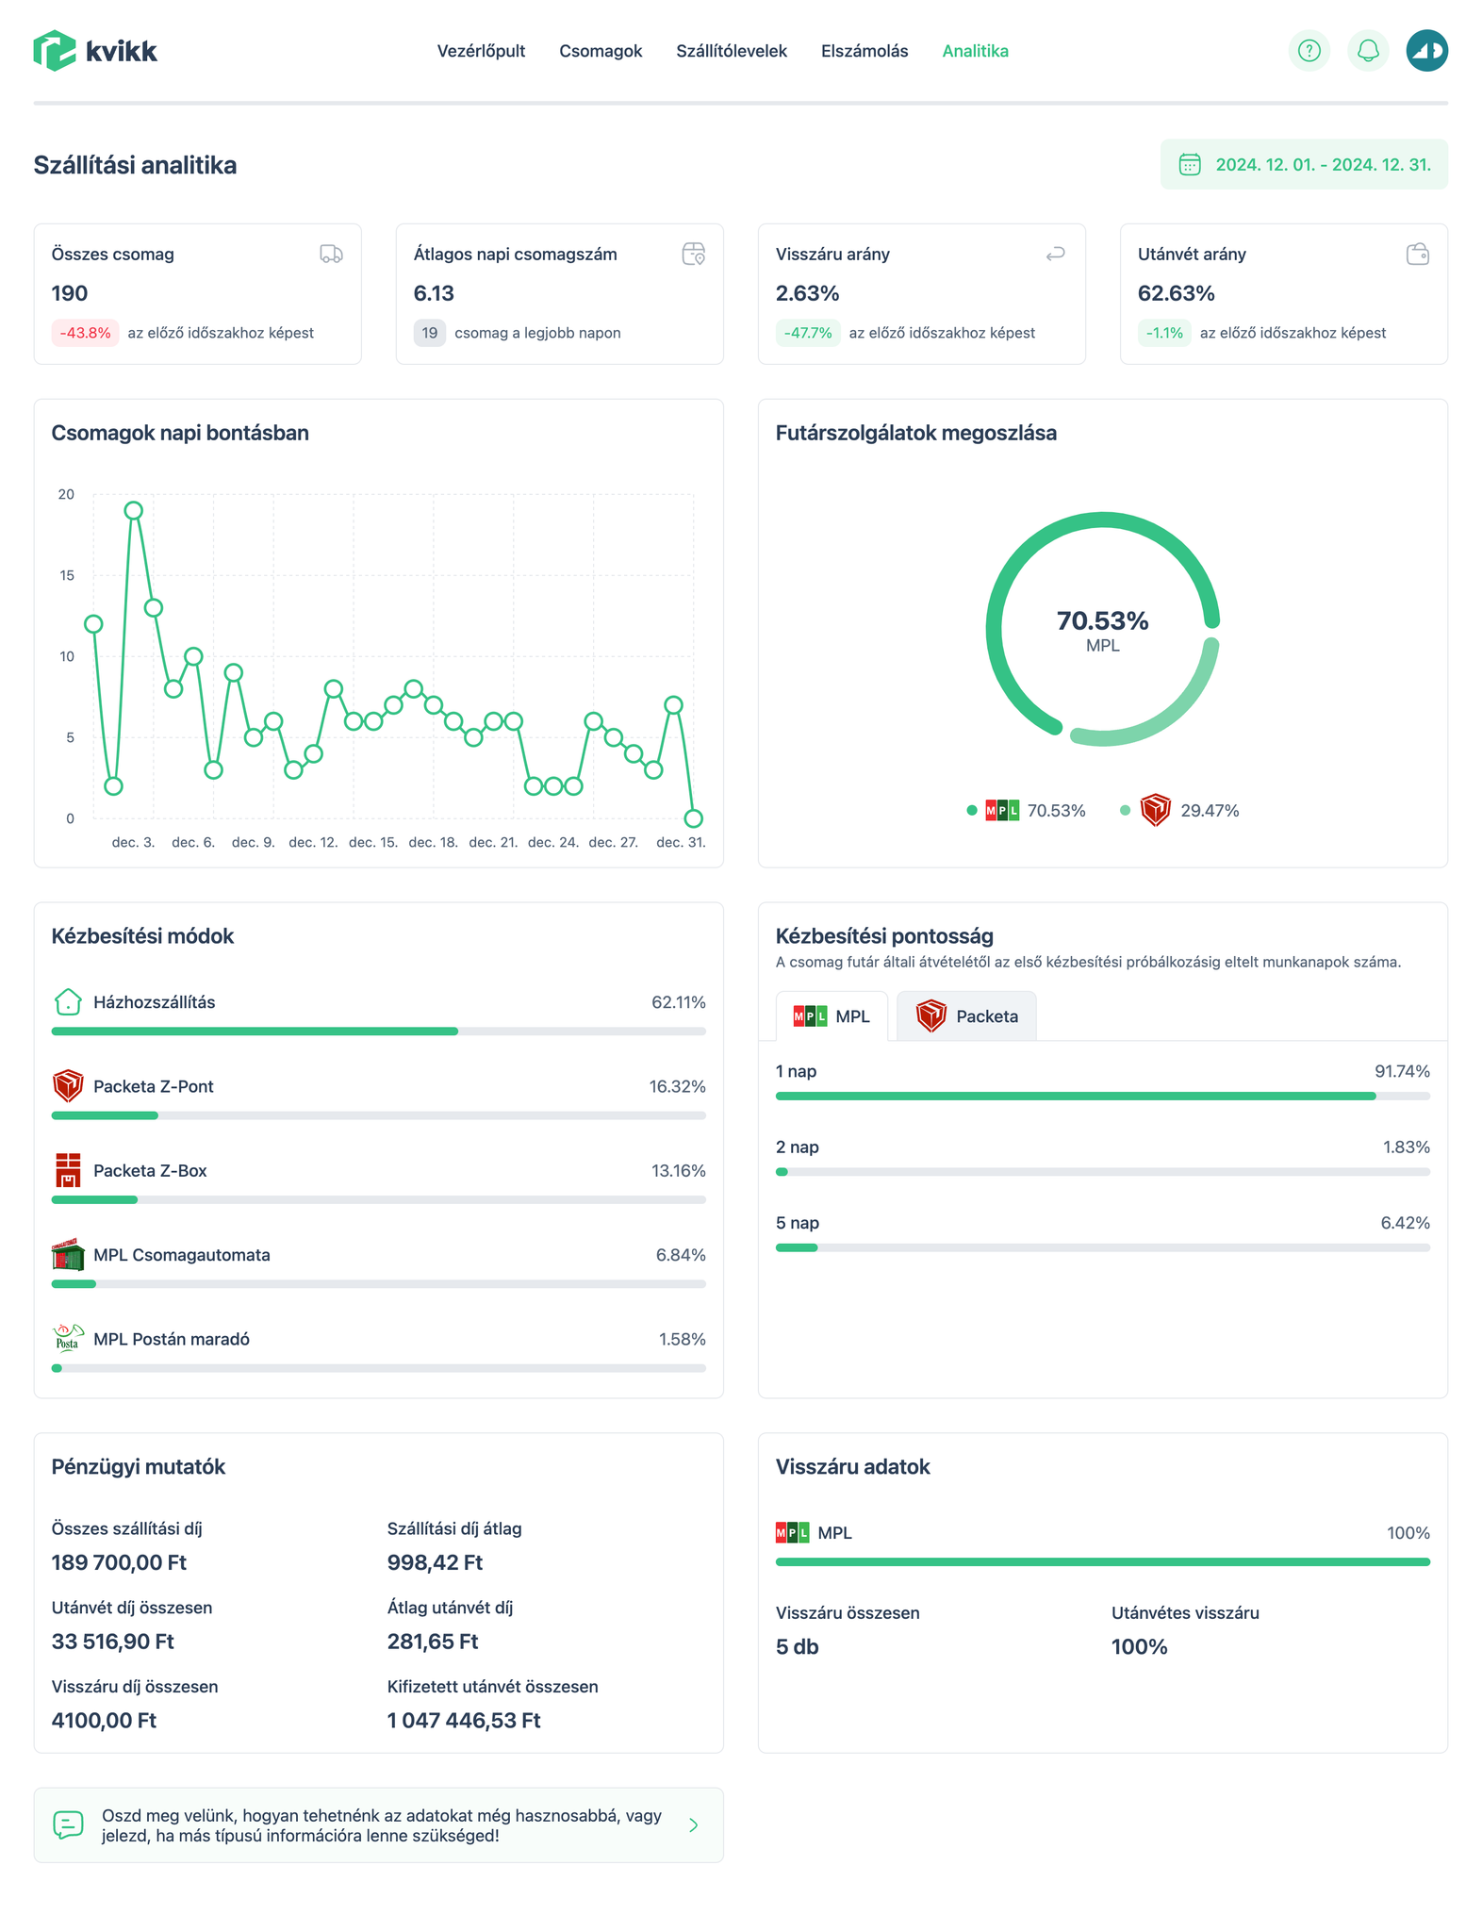Click the kvikk logo icon
The width and height of the screenshot is (1482, 1931).
point(54,51)
